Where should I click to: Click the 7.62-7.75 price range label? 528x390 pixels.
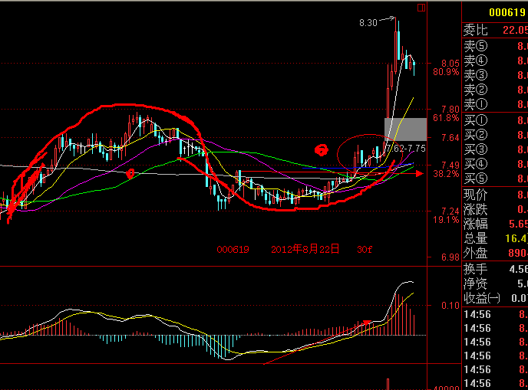(407, 148)
